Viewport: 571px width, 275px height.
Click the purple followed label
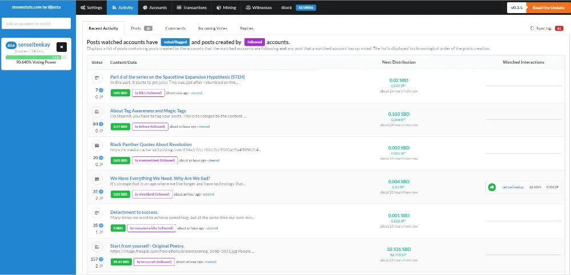pyautogui.click(x=255, y=42)
